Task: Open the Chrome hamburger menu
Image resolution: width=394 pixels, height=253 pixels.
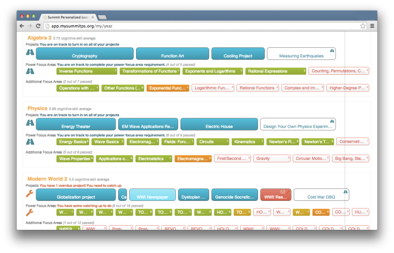Action: coord(372,25)
